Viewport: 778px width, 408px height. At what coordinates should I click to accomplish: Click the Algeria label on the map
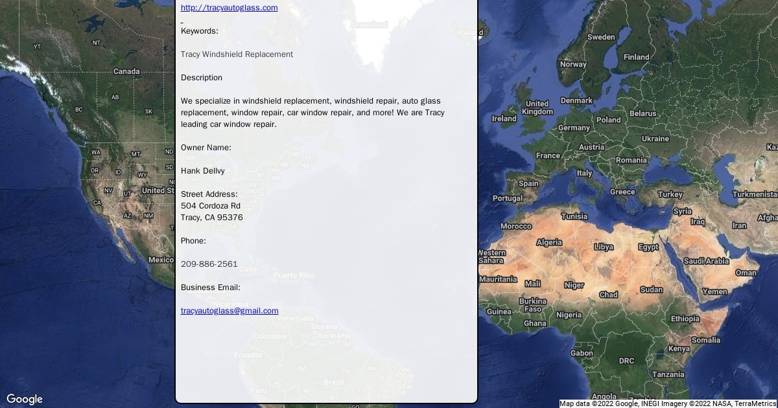coord(549,242)
